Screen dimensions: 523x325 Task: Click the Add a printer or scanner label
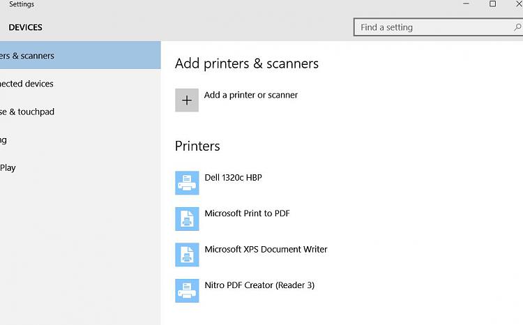pos(251,95)
